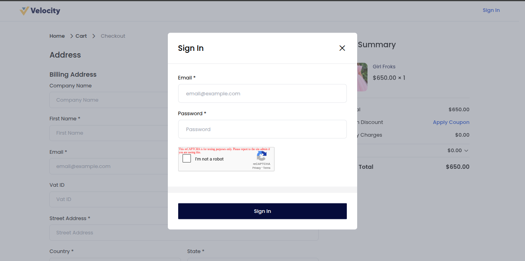Apply Coupon link in order summary

(x=451, y=122)
